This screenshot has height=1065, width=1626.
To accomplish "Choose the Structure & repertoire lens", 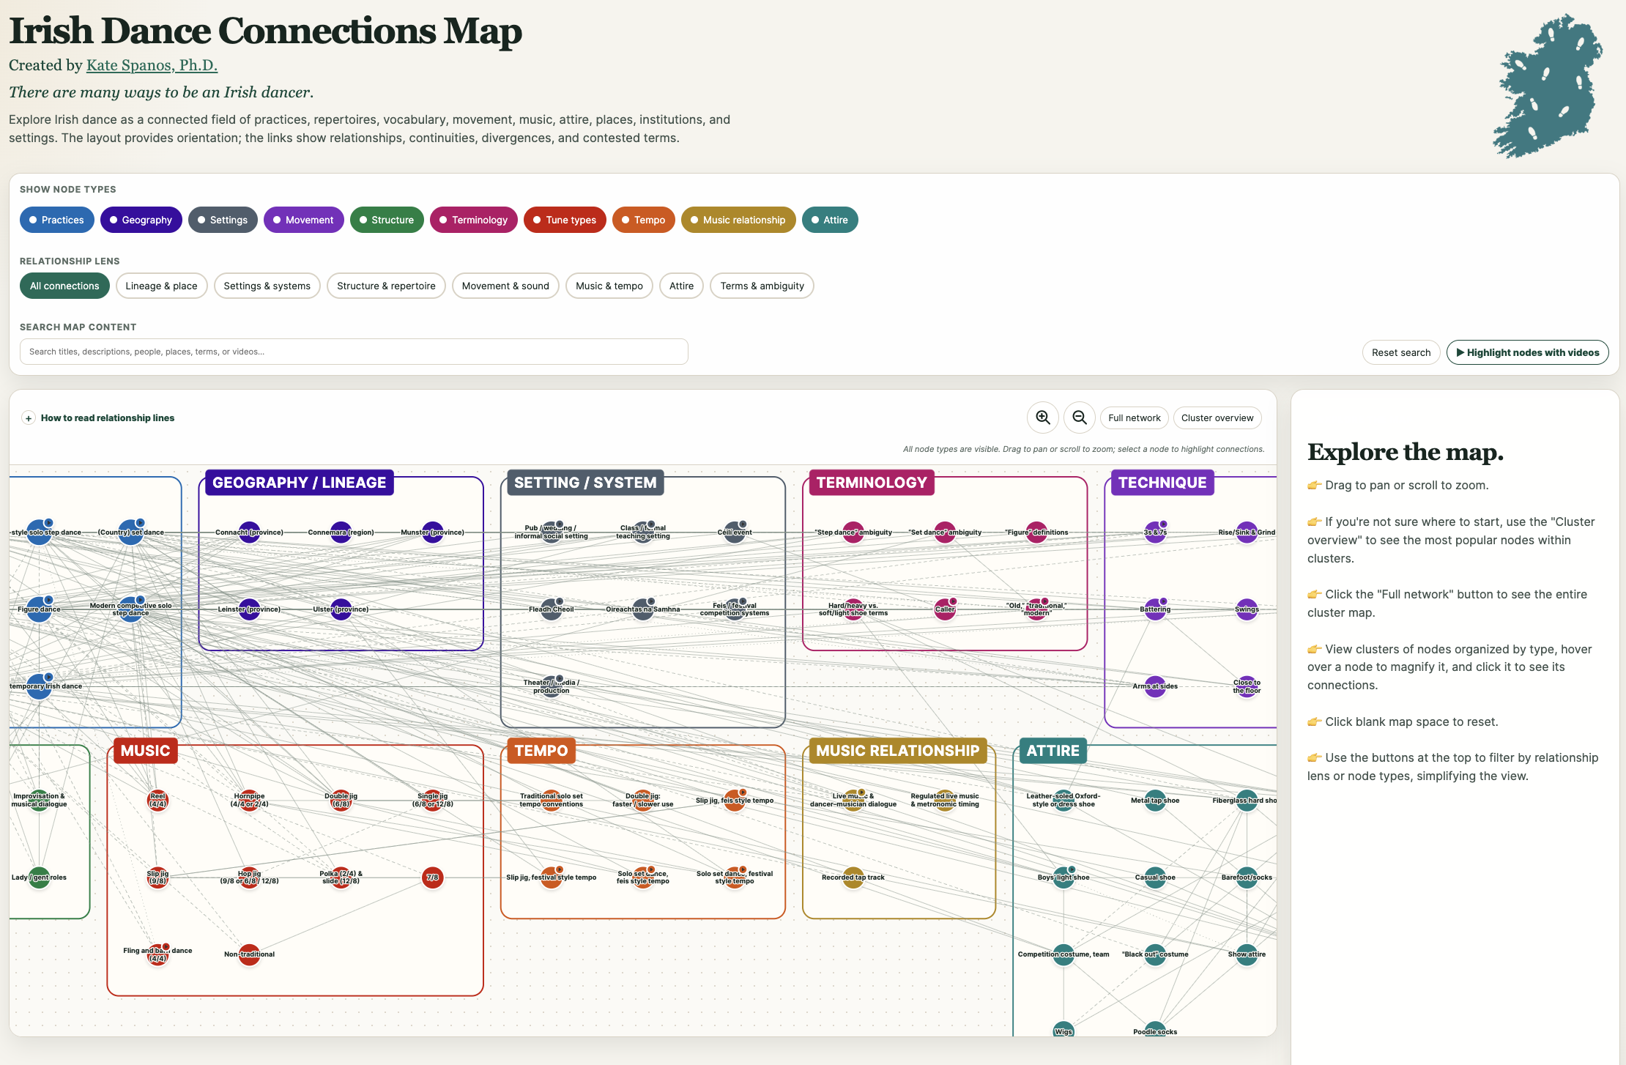I will tap(386, 286).
